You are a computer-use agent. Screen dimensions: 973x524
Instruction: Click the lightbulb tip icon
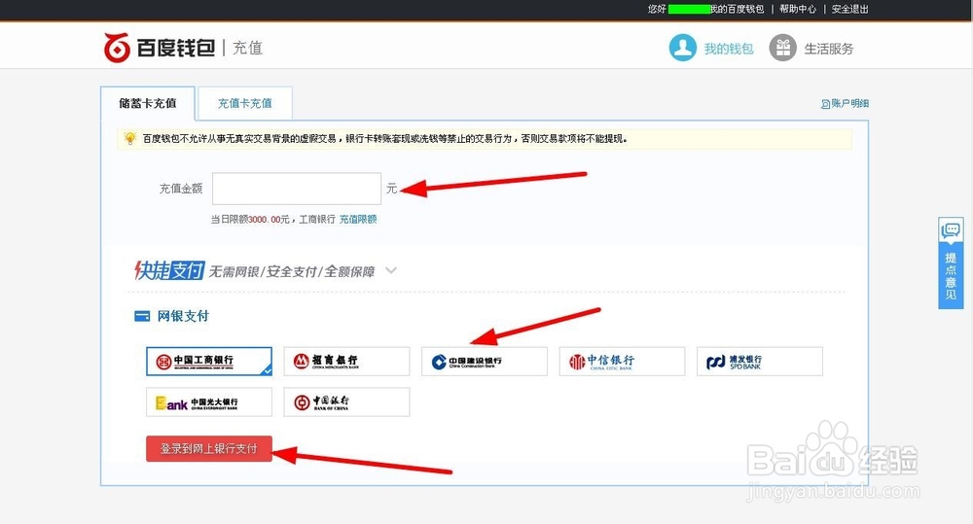click(129, 138)
